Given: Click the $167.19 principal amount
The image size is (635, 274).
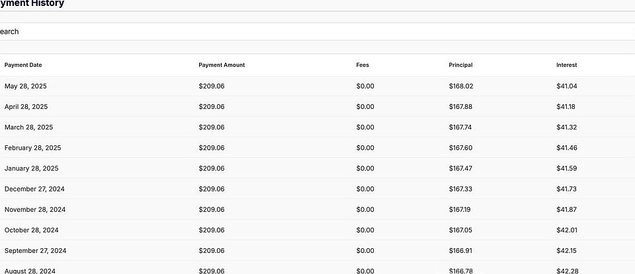Looking at the screenshot, I should click(461, 209).
